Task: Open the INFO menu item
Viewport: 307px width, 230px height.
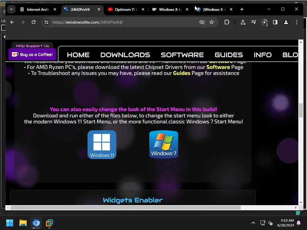Action: tap(263, 55)
